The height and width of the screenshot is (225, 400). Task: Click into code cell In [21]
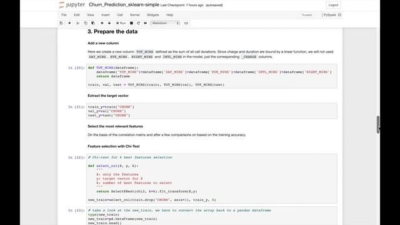(212, 111)
